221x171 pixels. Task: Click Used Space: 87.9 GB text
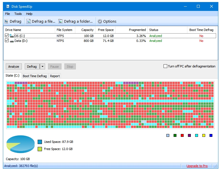(59, 142)
